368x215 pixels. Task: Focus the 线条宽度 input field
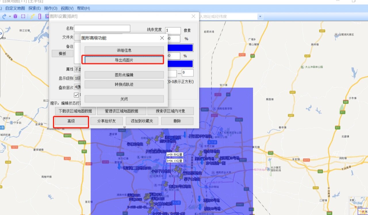pyautogui.click(x=173, y=31)
